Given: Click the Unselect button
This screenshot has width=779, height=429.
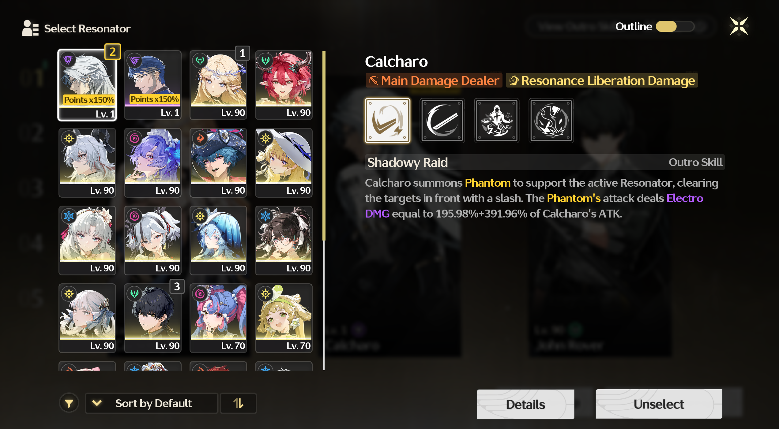Looking at the screenshot, I should 659,404.
